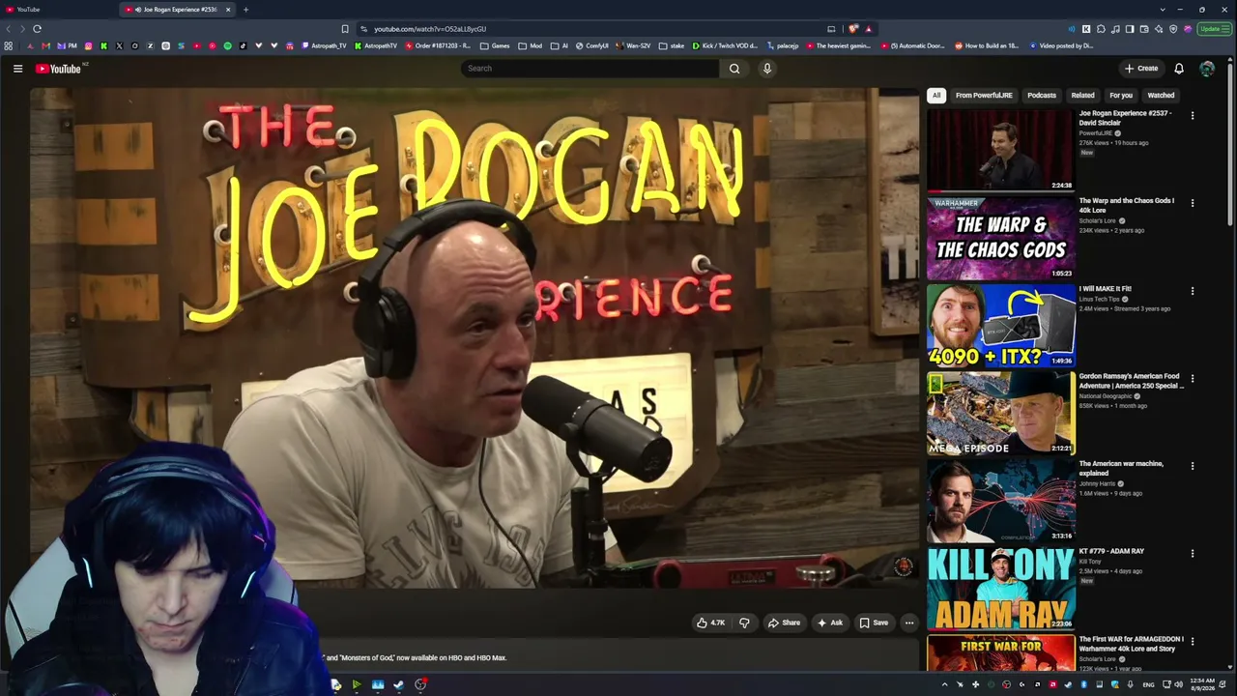Show hidden system tray icons
Screen dimensions: 1237x696
946,684
